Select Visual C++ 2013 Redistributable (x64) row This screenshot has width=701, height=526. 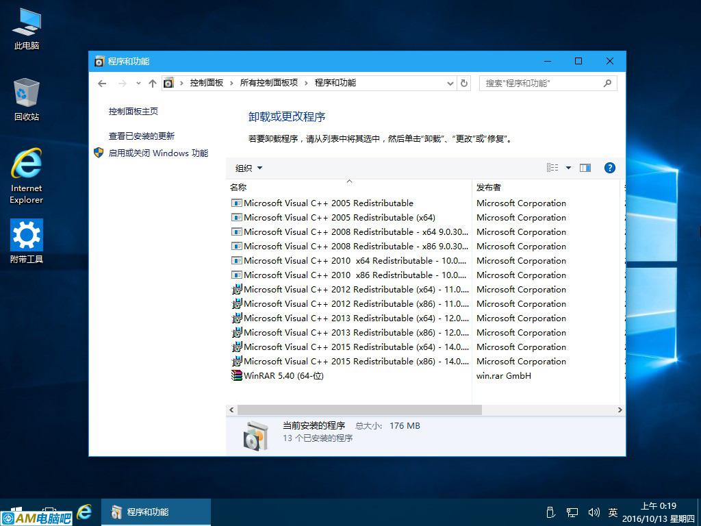click(348, 318)
